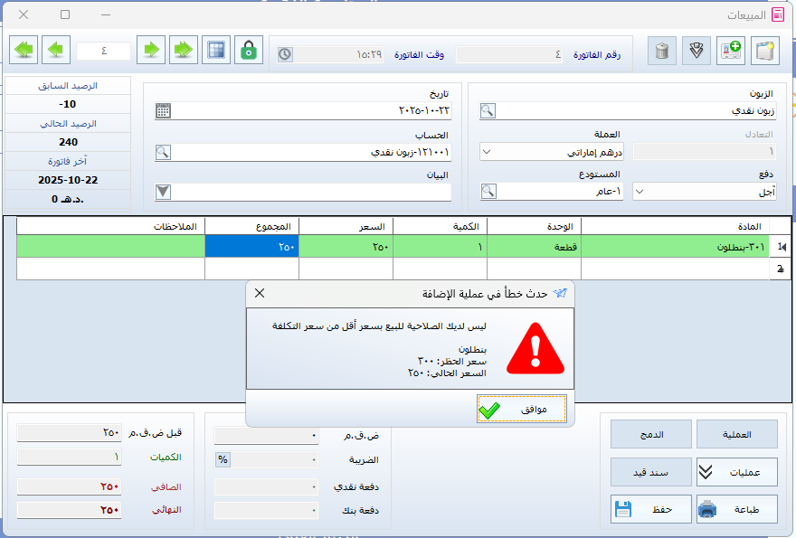Open the calendar picker beside the date field
The image size is (796, 538).
163,110
